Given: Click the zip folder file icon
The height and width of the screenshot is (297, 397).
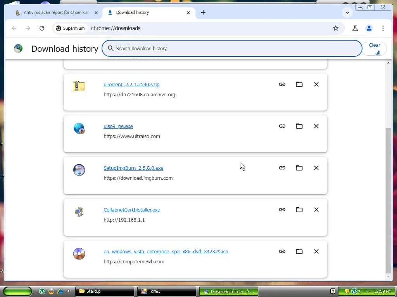Looking at the screenshot, I should (x=79, y=86).
